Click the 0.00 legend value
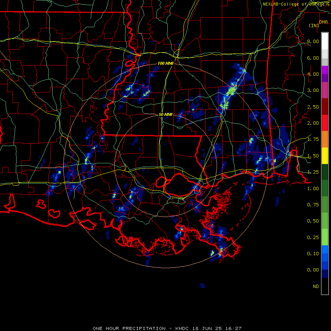331x331 pixels. (313, 270)
